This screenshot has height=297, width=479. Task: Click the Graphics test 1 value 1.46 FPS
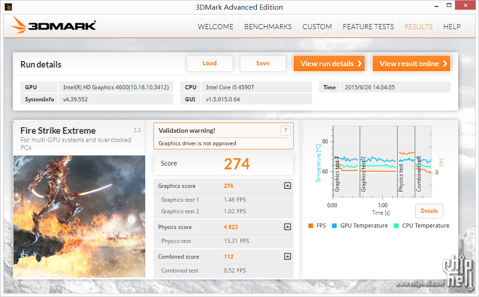click(234, 200)
